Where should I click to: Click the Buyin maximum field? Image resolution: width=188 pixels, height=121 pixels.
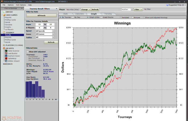(x=50, y=24)
